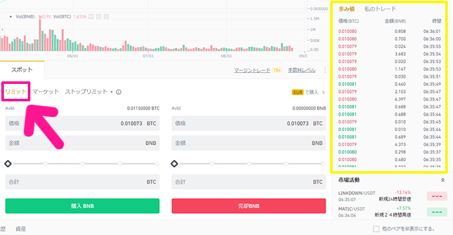The image size is (453, 235).
Task: Open the 私のトレード tab
Action: pyautogui.click(x=381, y=9)
